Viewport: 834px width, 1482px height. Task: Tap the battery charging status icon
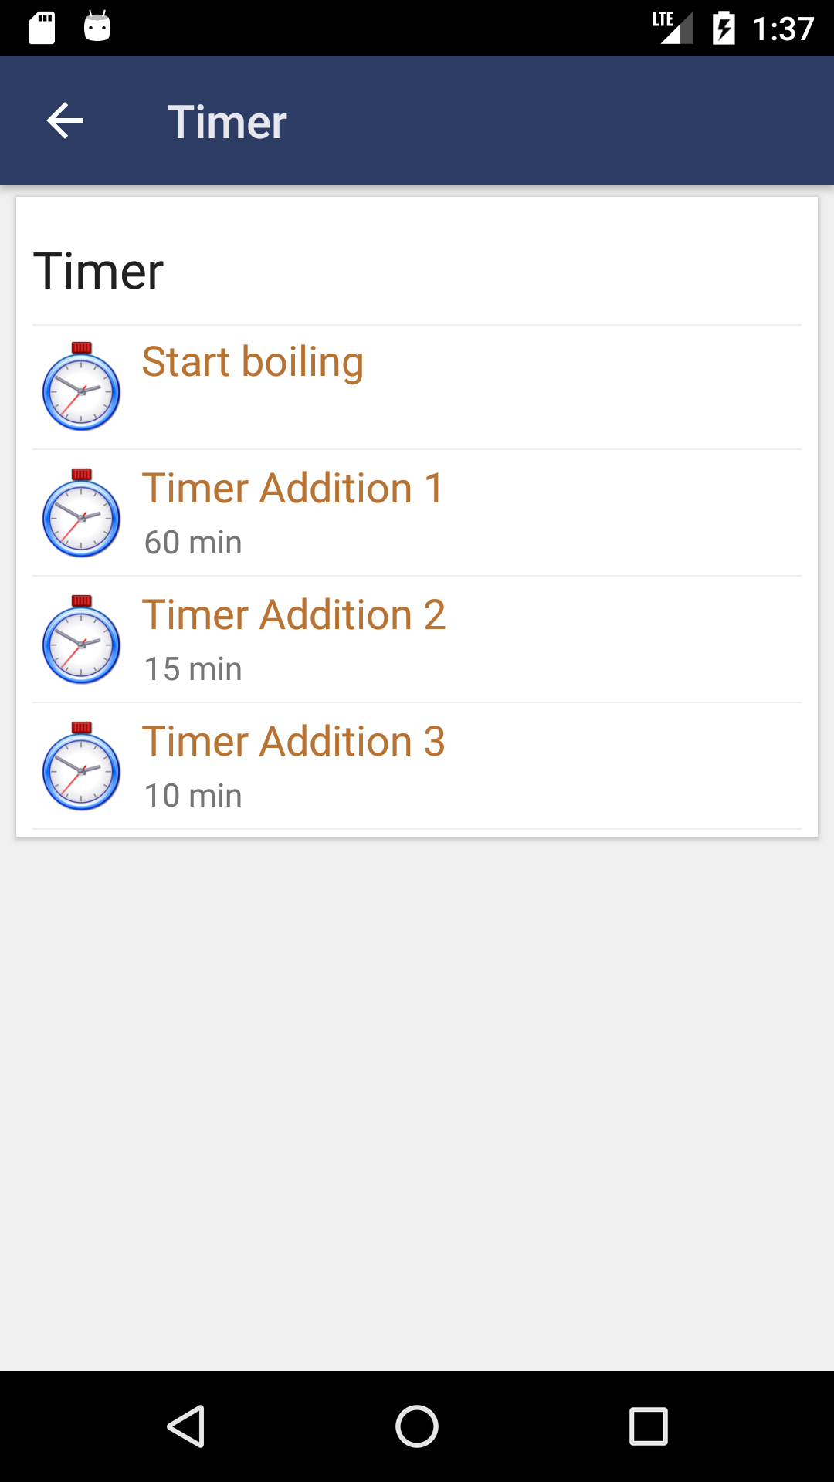724,29
